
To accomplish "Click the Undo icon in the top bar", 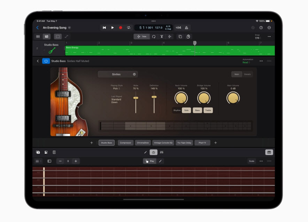I will (x=253, y=28).
